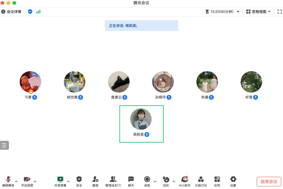Open 分组讨论 breakout rooms
This screenshot has width=283, height=189.
click(201, 182)
